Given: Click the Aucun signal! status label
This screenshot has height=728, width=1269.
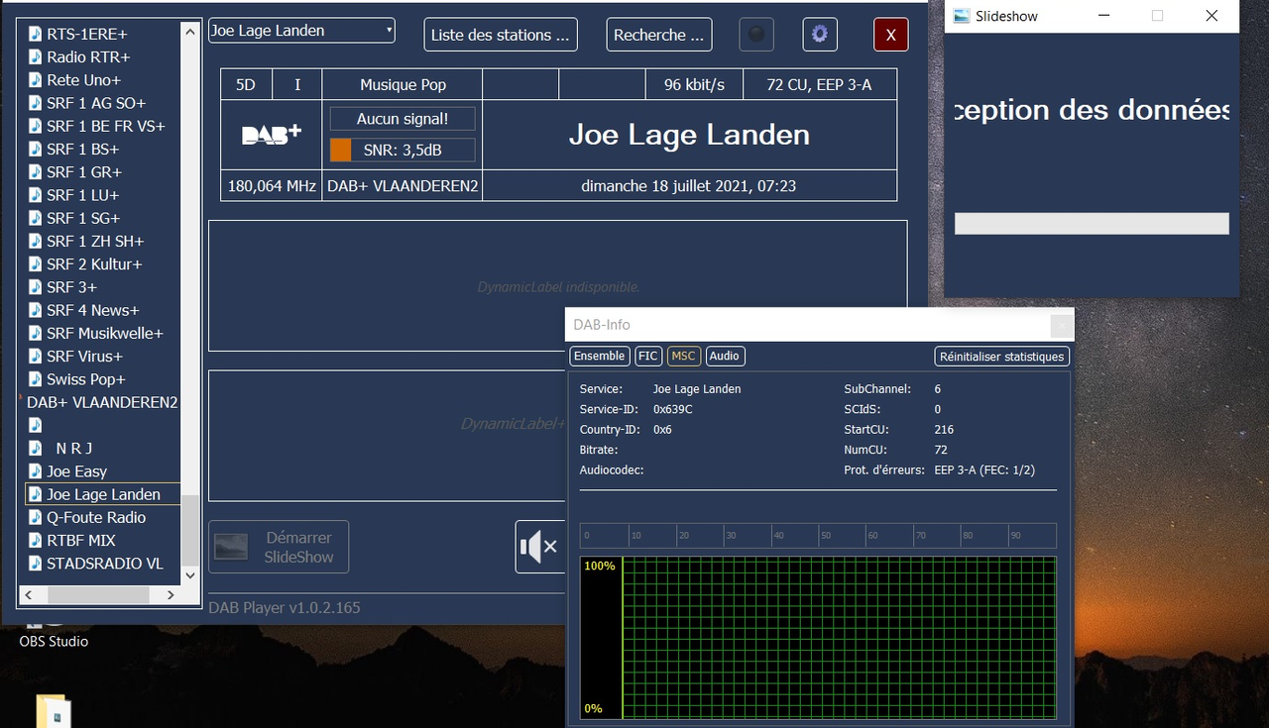Looking at the screenshot, I should click(403, 119).
